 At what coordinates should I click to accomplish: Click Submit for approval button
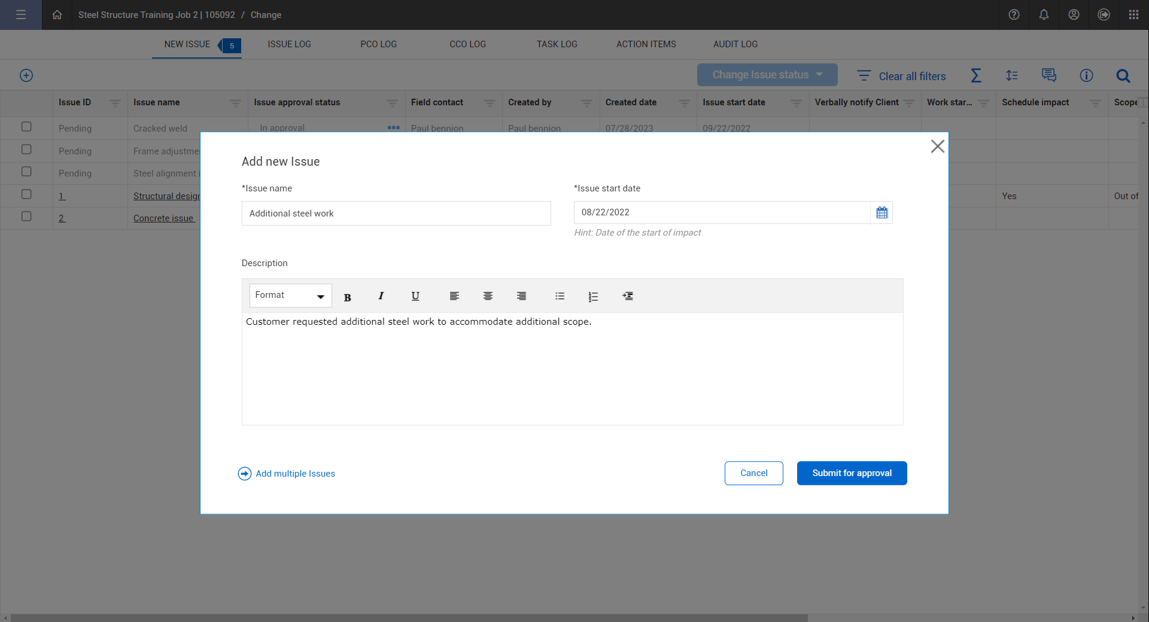click(852, 473)
